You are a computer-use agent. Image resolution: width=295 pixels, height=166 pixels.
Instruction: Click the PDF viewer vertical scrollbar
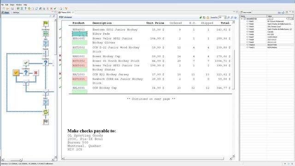pyautogui.click(x=233, y=70)
